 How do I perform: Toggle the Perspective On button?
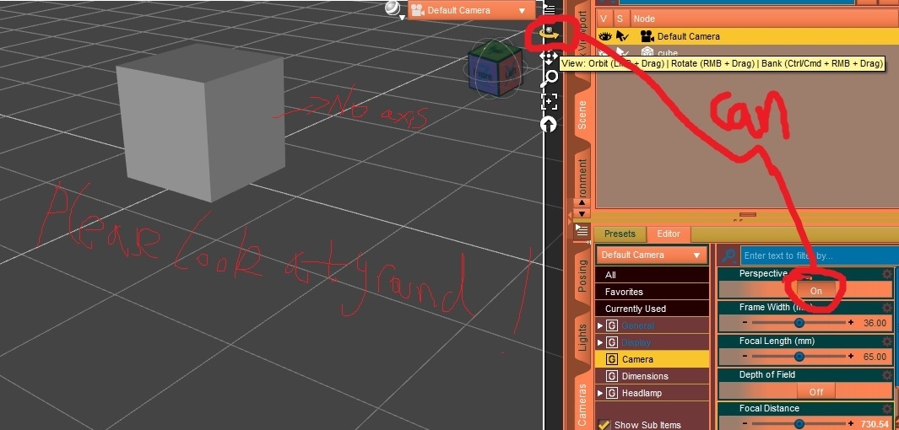[816, 290]
